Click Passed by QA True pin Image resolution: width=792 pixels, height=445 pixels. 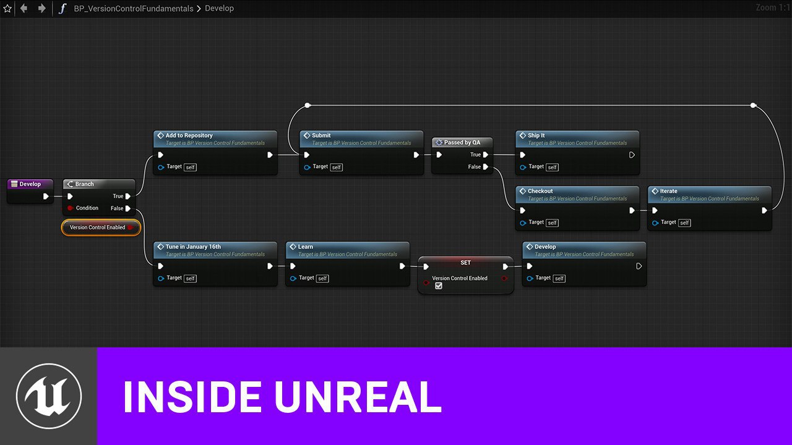tap(486, 155)
